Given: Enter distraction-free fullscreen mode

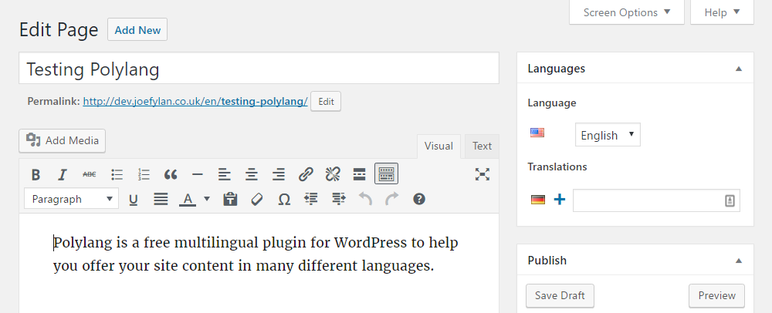Looking at the screenshot, I should click(482, 174).
